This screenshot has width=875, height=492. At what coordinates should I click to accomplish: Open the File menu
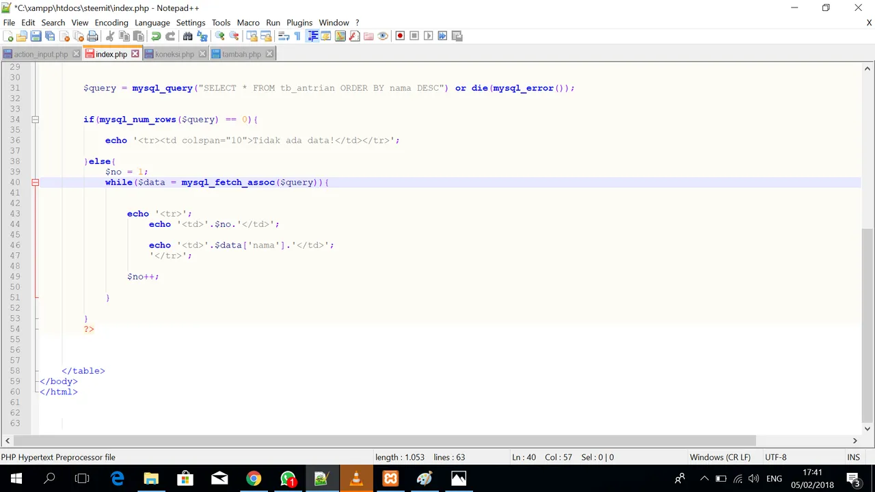click(x=9, y=23)
